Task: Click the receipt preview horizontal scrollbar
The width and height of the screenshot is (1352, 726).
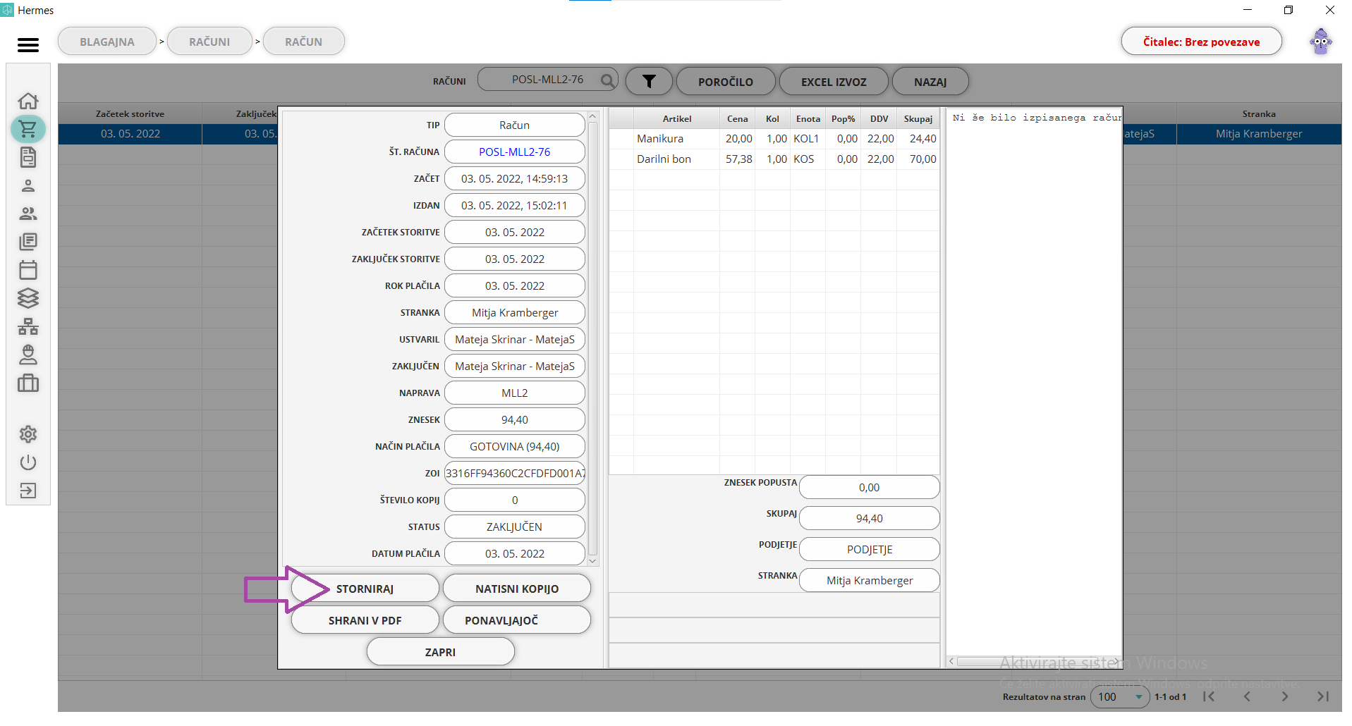Action: coord(1034,661)
